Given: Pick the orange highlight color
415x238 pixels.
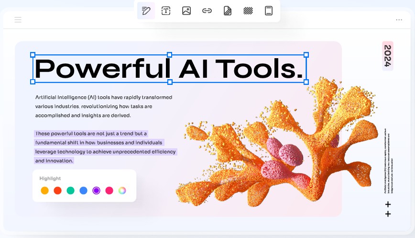Looking at the screenshot, I should click(44, 190).
